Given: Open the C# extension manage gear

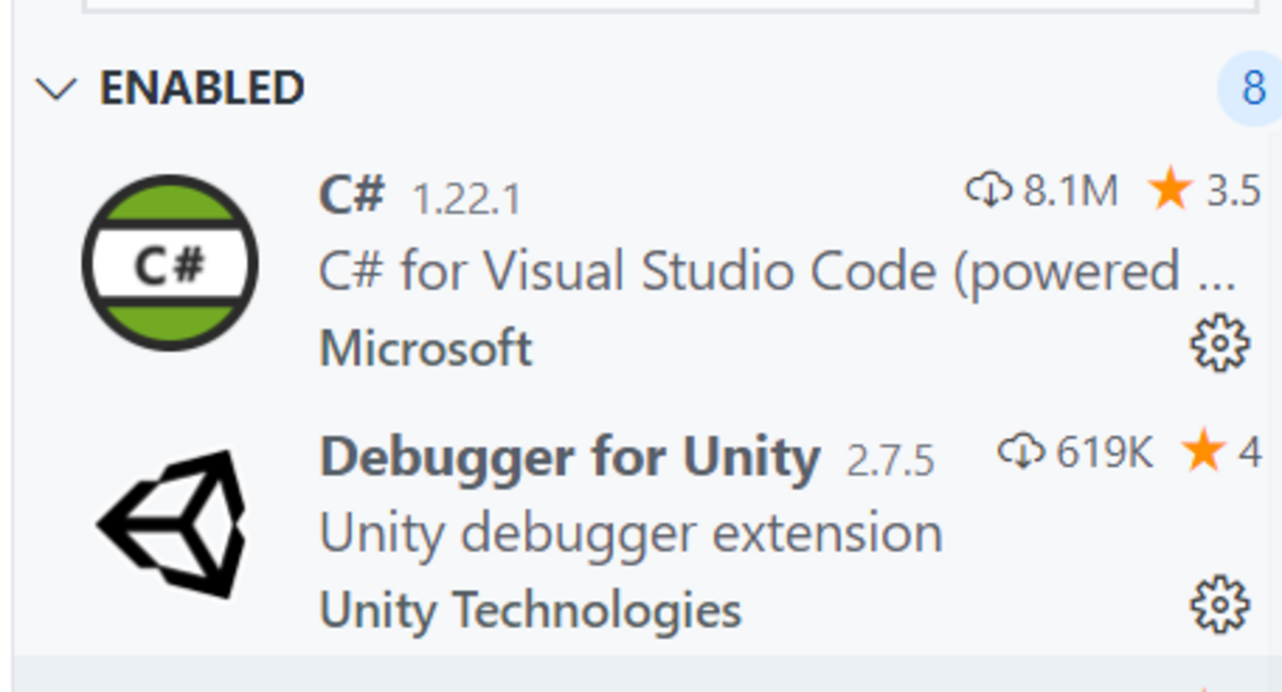Looking at the screenshot, I should (x=1220, y=344).
